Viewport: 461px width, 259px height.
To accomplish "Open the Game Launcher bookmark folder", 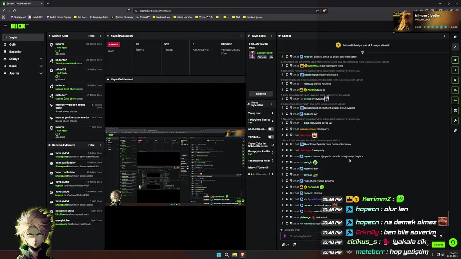I will (183, 17).
